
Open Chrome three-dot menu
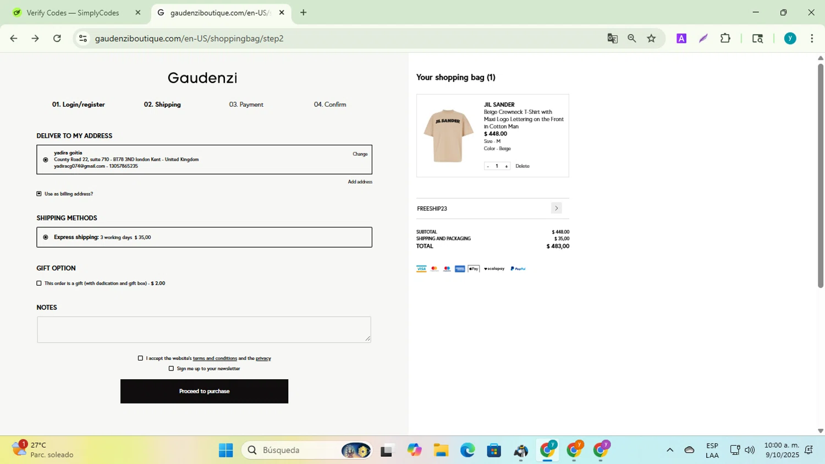pyautogui.click(x=812, y=39)
